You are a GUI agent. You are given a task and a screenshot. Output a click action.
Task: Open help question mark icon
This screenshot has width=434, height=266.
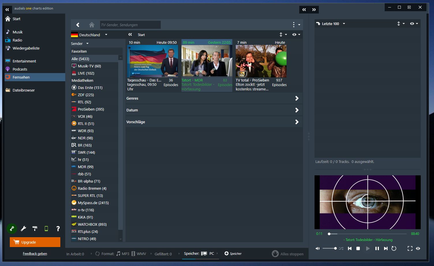(x=58, y=229)
